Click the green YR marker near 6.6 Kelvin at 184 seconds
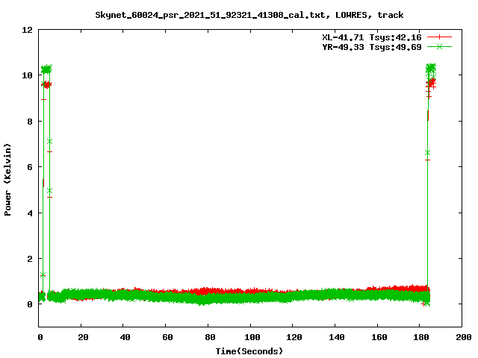This screenshot has width=478, height=358. (427, 152)
